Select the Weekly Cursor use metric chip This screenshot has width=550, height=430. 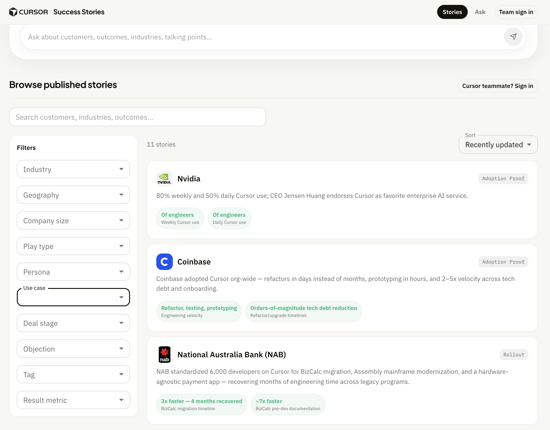click(180, 218)
